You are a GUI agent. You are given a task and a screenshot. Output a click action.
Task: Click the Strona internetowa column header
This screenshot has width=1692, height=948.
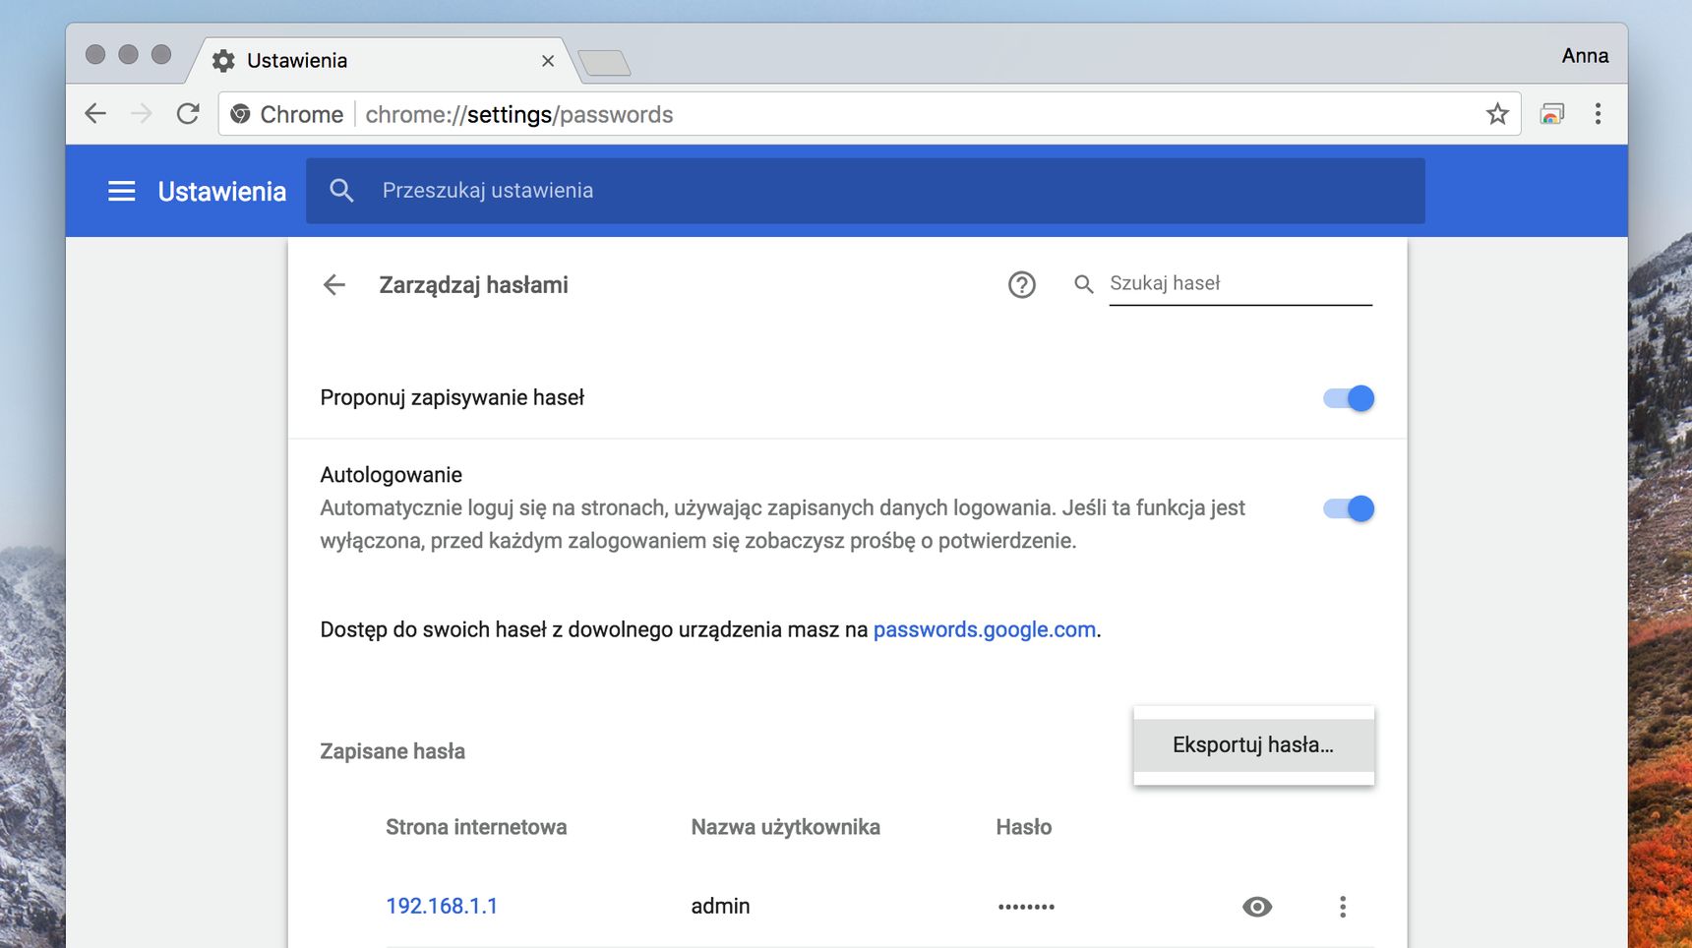pyautogui.click(x=476, y=827)
